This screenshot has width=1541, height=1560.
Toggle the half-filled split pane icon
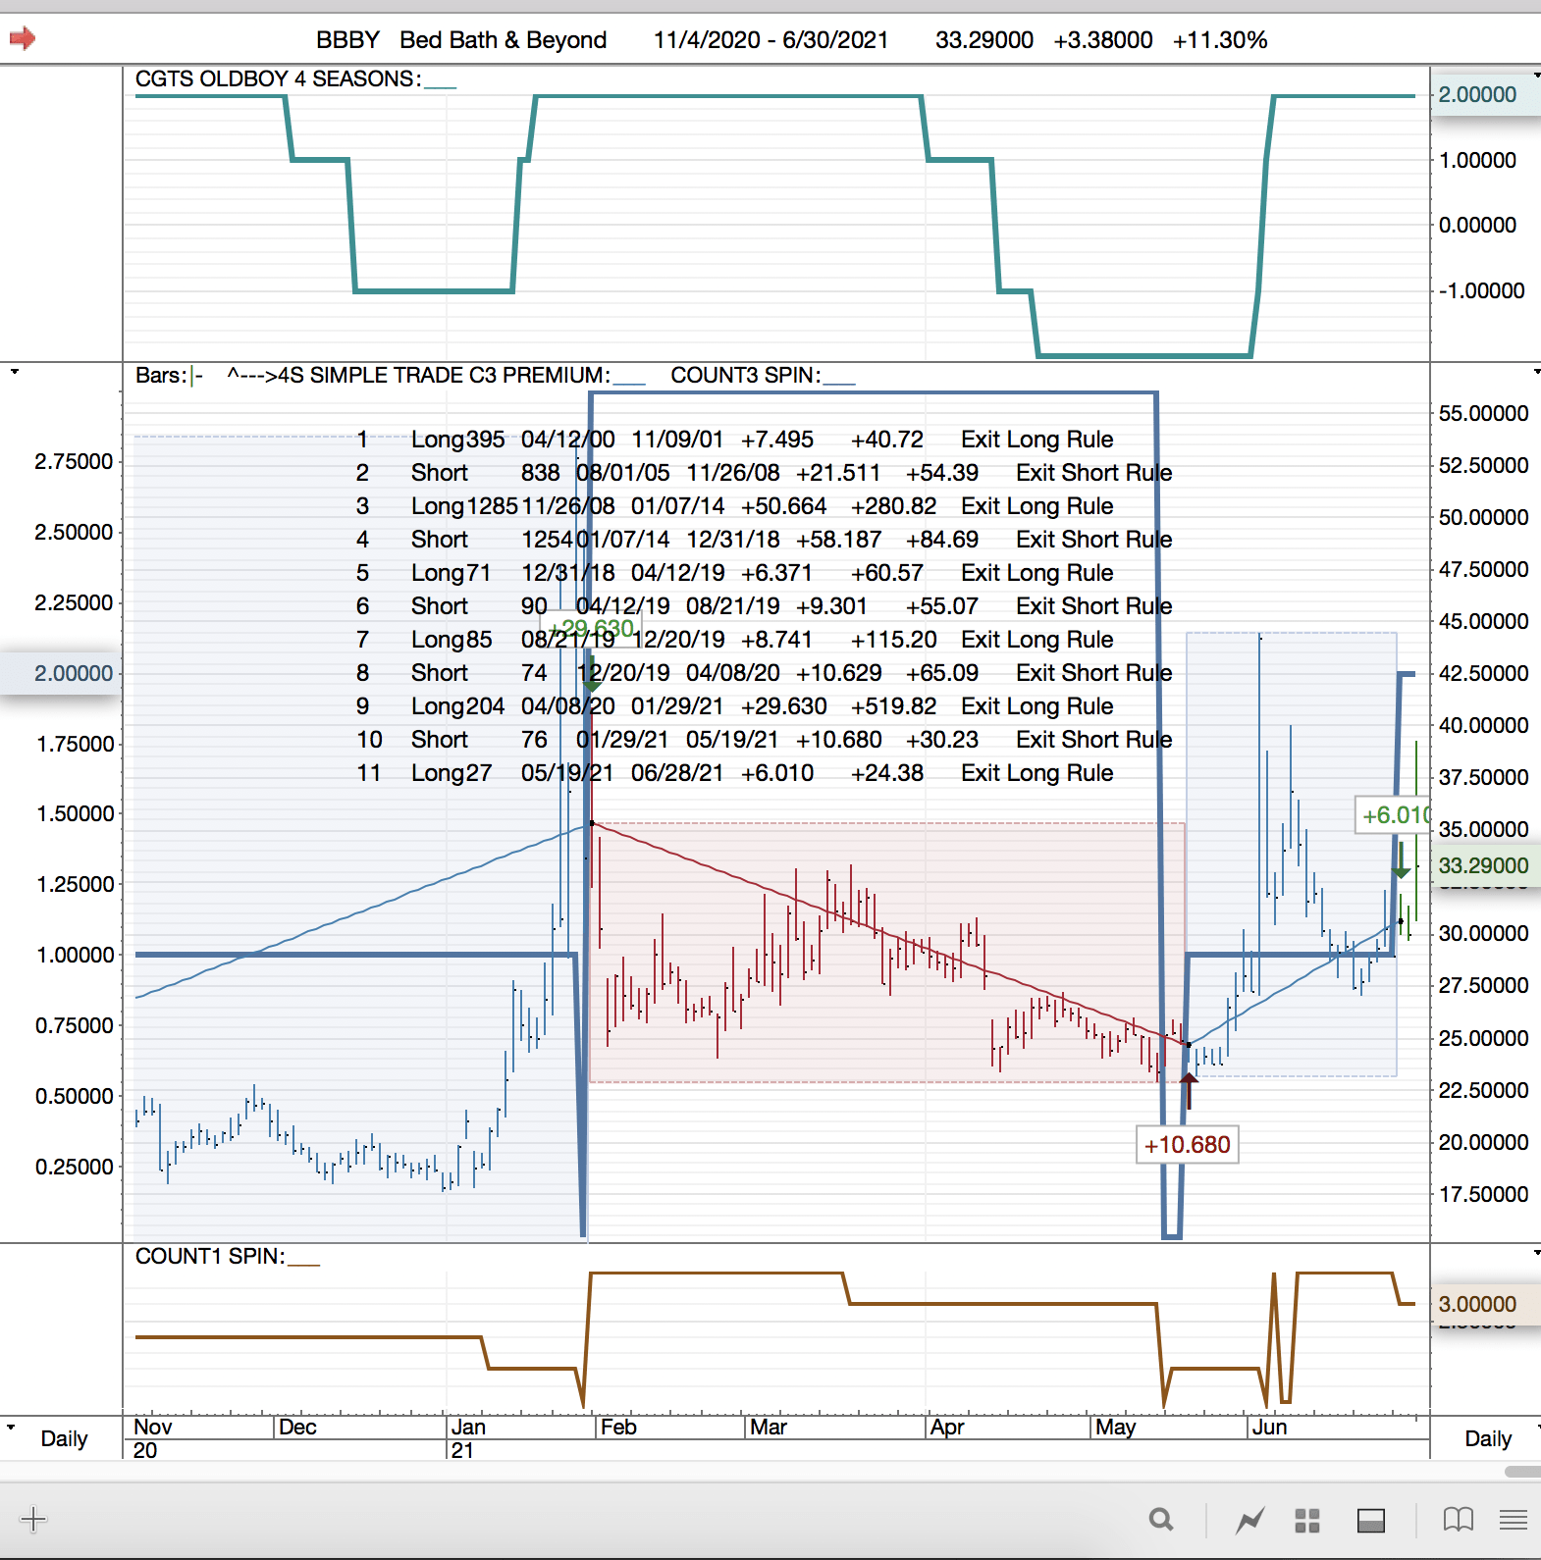pyautogui.click(x=1370, y=1520)
